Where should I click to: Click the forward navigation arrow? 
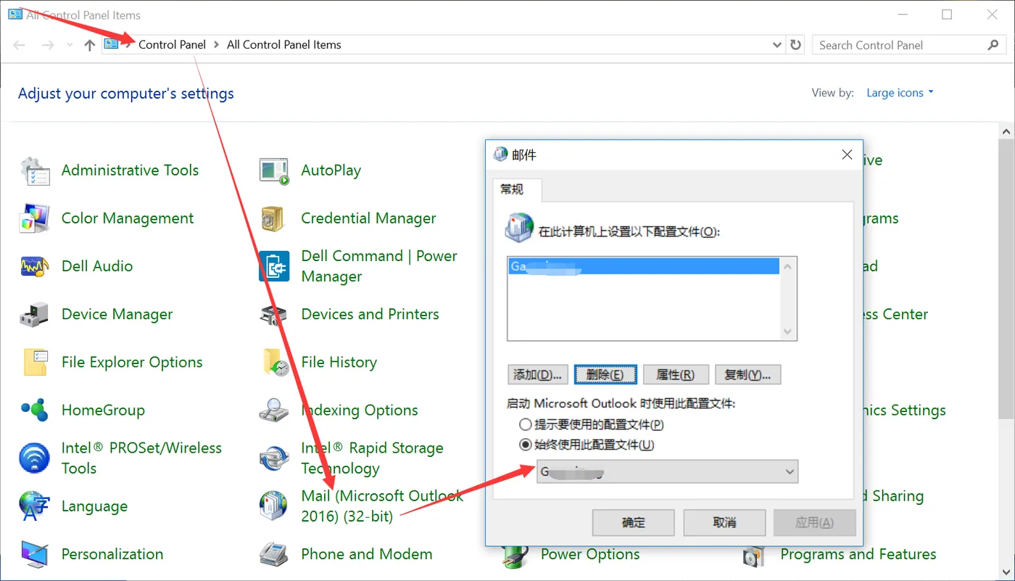[x=48, y=45]
